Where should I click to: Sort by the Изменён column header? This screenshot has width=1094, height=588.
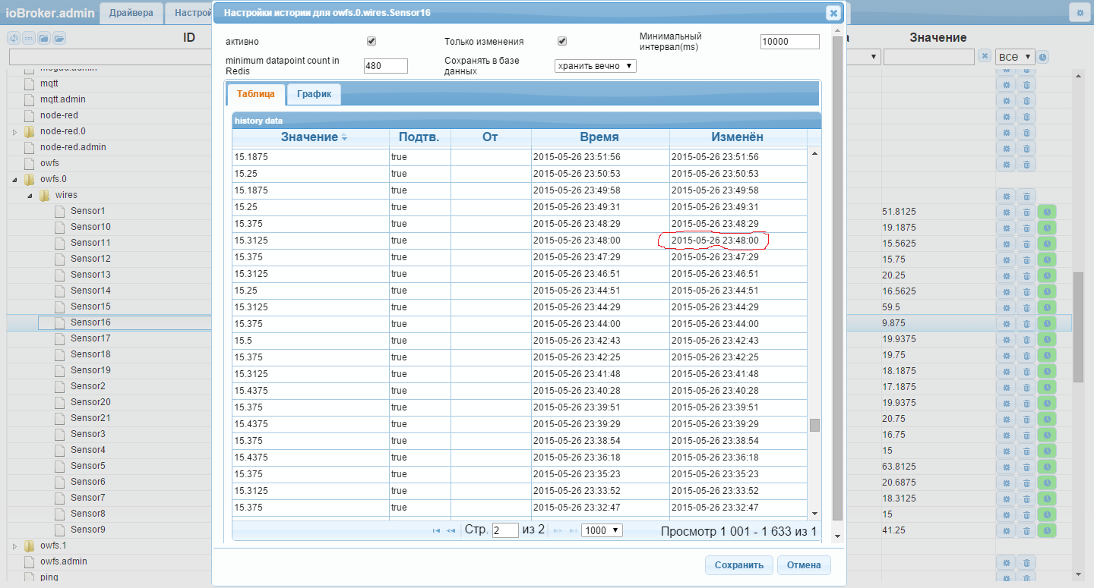[x=737, y=137]
